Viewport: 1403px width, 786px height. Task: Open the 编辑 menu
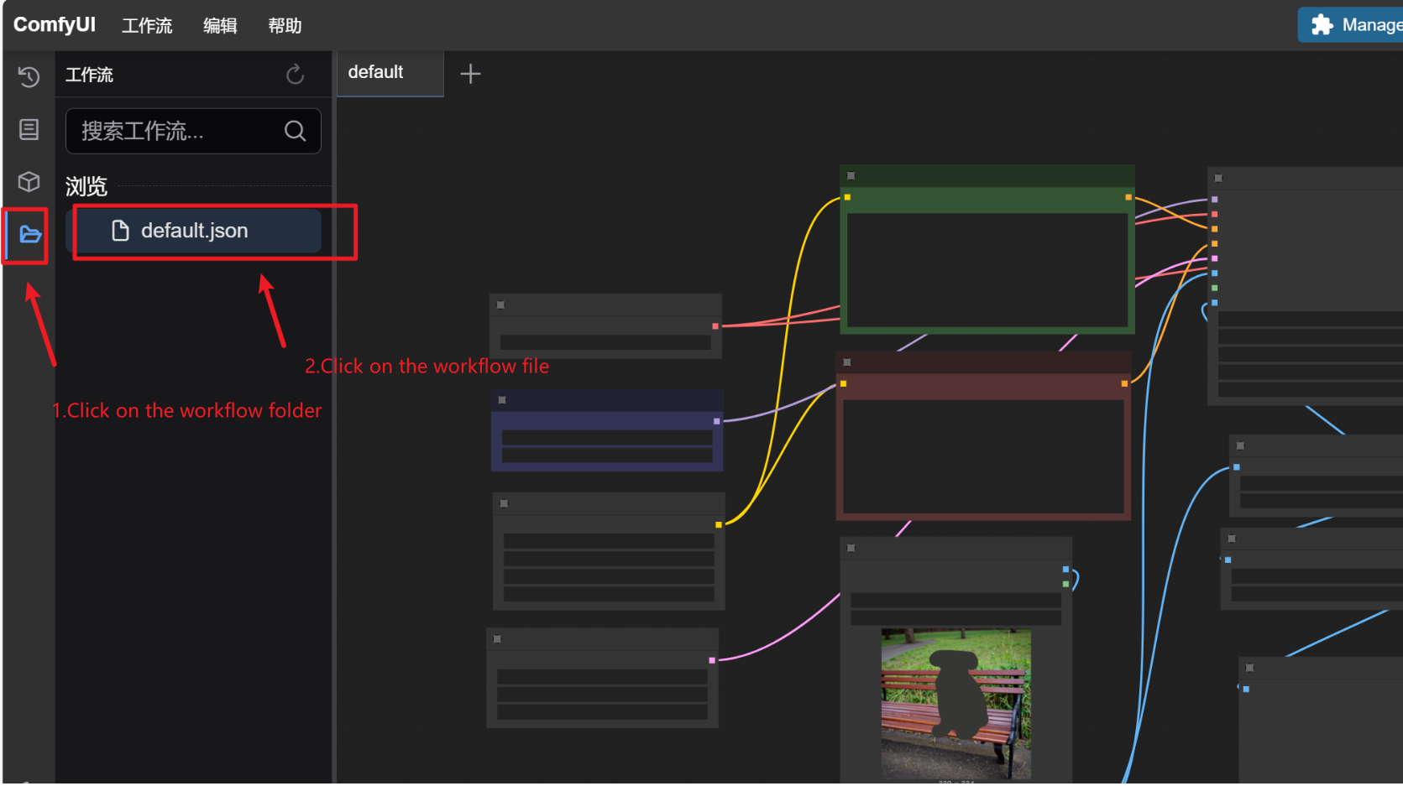click(220, 26)
